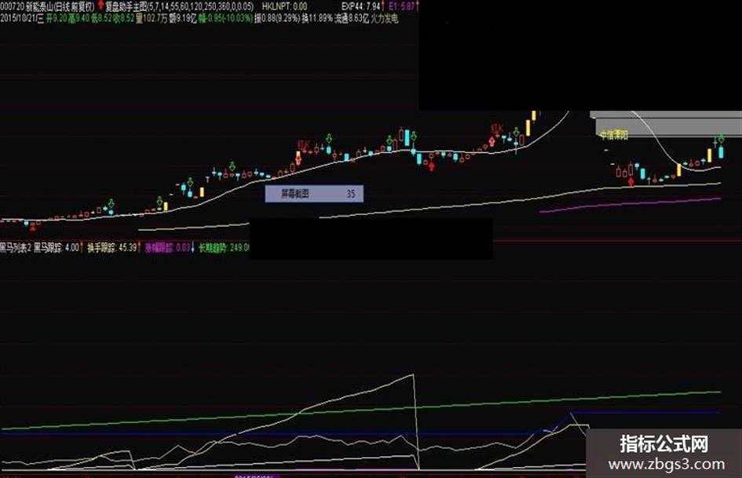The image size is (742, 478).
Task: Click the amplitude value 振0.88(9.29%)
Action: click(x=277, y=19)
